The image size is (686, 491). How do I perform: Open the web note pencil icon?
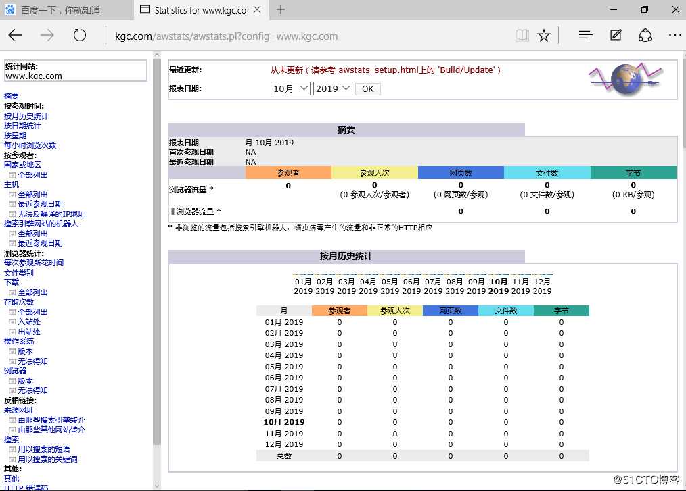click(616, 35)
